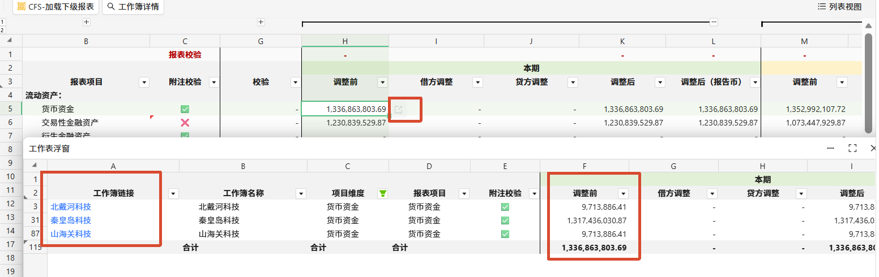
Task: Collapse the 本期 column group minus button
Action: pos(714,22)
